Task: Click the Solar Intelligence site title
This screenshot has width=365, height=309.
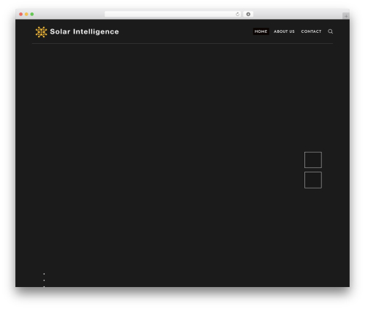Action: 85,31
